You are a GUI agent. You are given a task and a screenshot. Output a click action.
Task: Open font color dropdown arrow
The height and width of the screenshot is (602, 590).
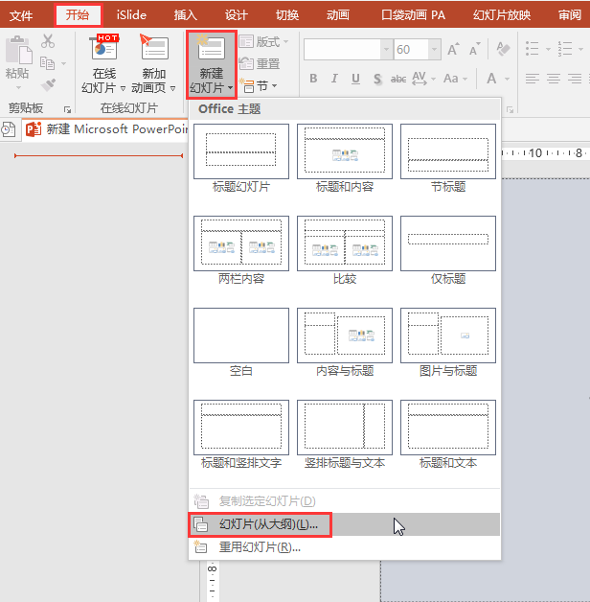coord(507,80)
